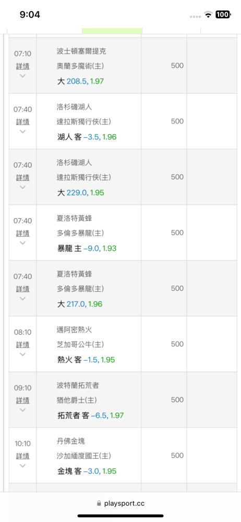Viewport: 241px width, 522px height.
Task: Open 詳情 for the 暴龍 主 –9.0 row
Action: (22, 233)
